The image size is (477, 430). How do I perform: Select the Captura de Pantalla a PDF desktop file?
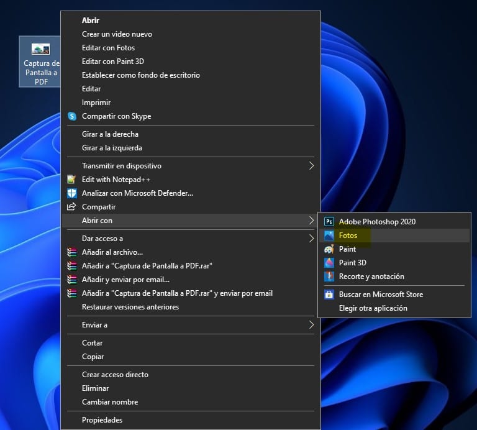coord(41,62)
